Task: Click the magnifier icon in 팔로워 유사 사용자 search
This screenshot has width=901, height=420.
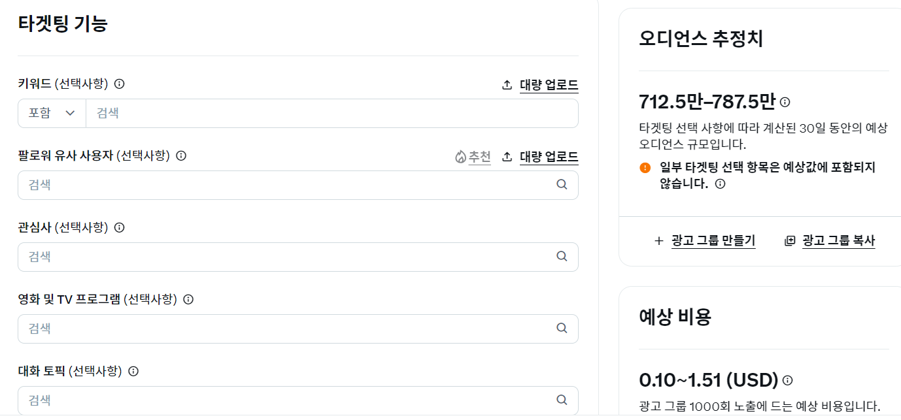Action: 562,185
